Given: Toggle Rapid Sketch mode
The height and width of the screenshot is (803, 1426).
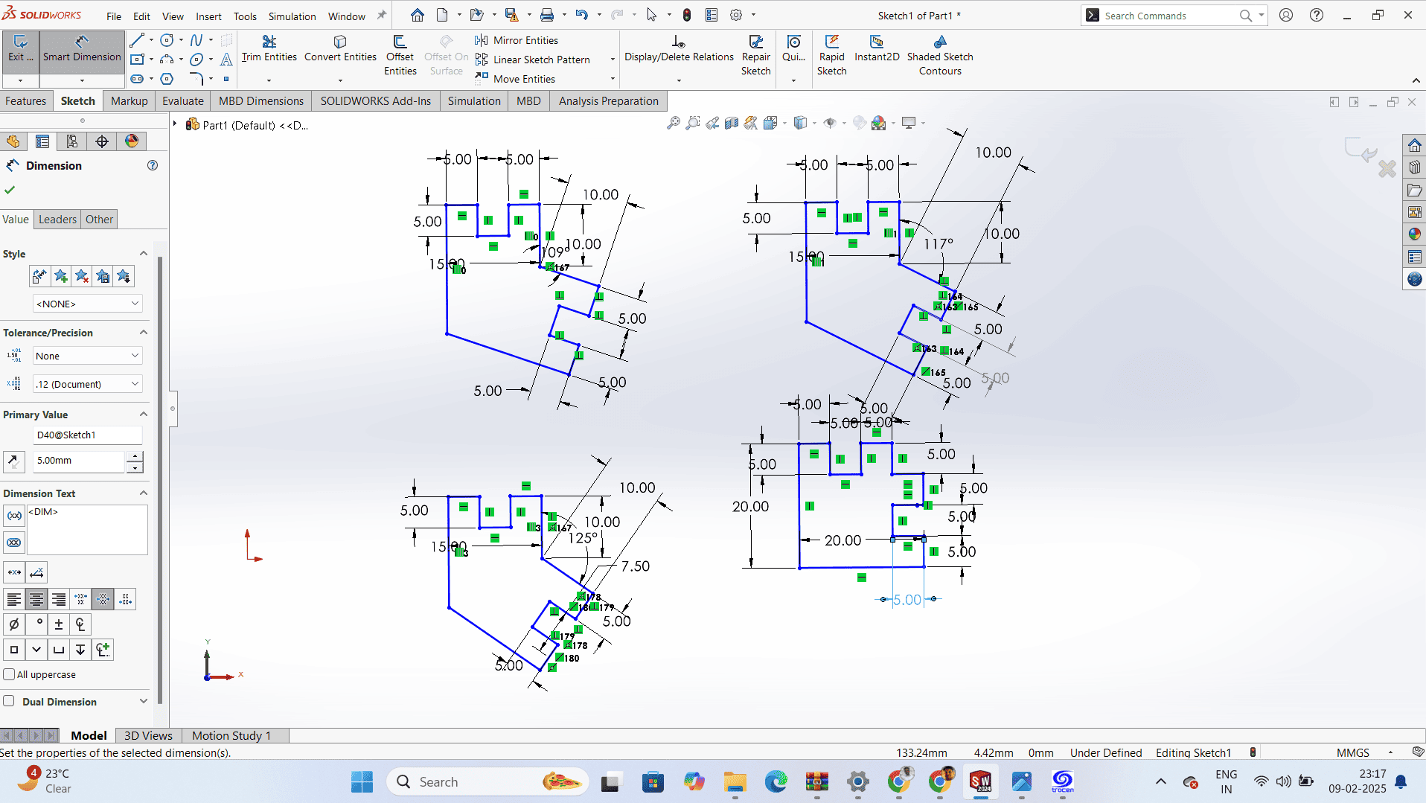Looking at the screenshot, I should pyautogui.click(x=831, y=56).
